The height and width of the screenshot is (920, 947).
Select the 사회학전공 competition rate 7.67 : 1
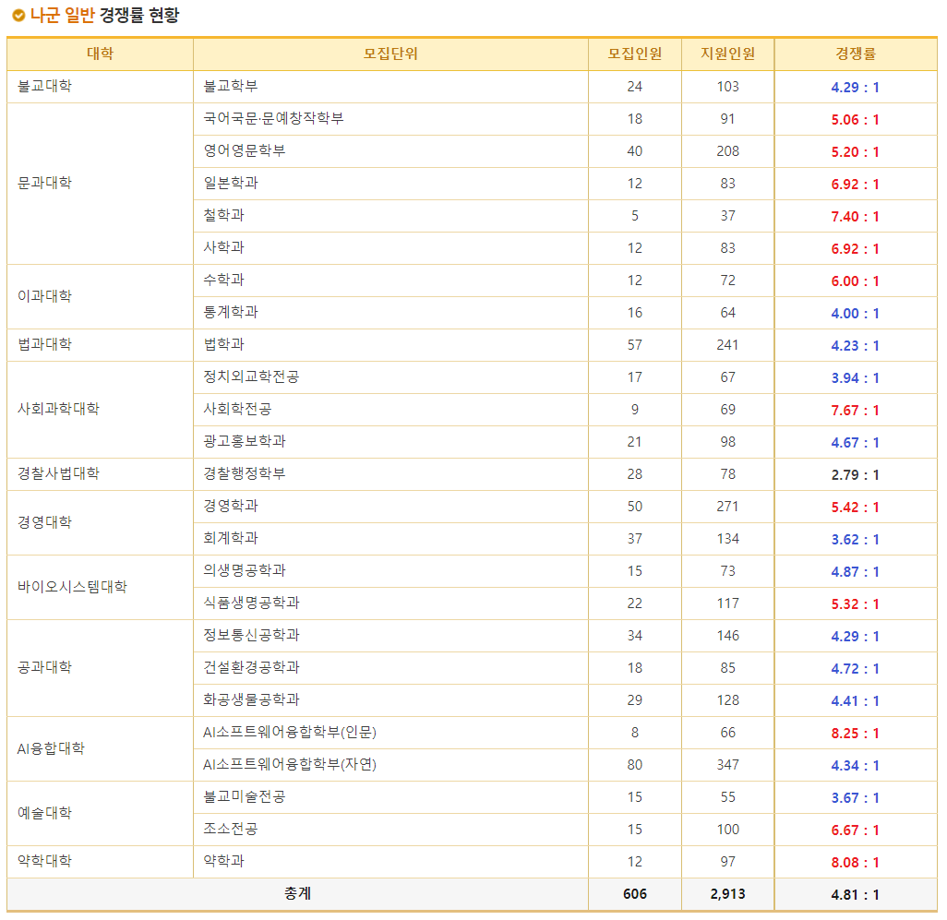(856, 409)
